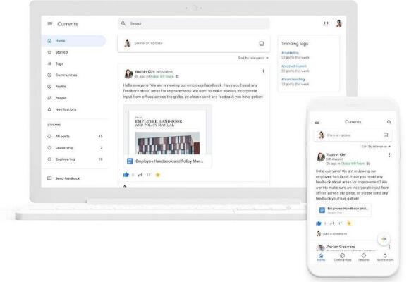Open the second trending tag link
409x282 pixels.
294,66
